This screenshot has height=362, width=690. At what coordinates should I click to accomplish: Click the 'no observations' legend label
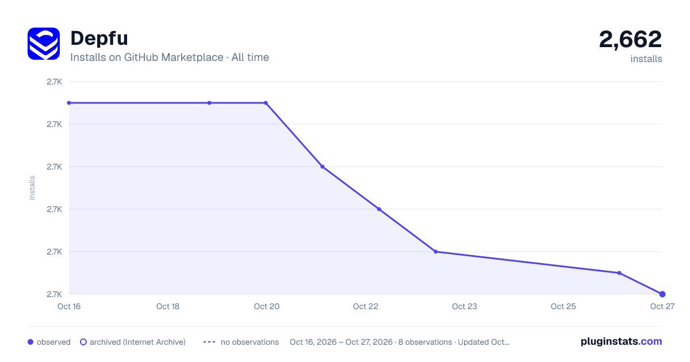250,342
